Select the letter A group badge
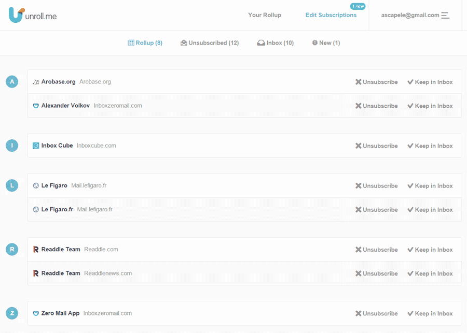This screenshot has width=467, height=333. pos(12,81)
